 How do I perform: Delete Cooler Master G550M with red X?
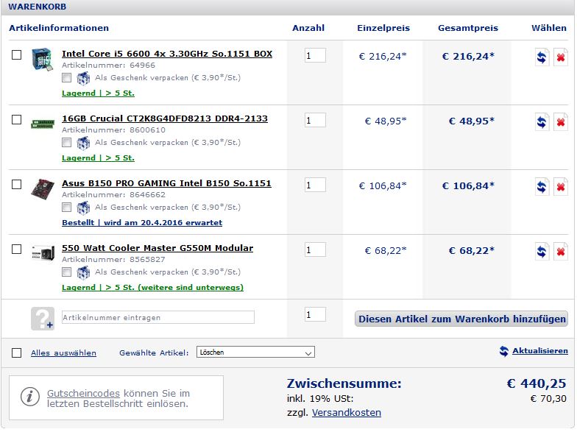click(x=560, y=252)
